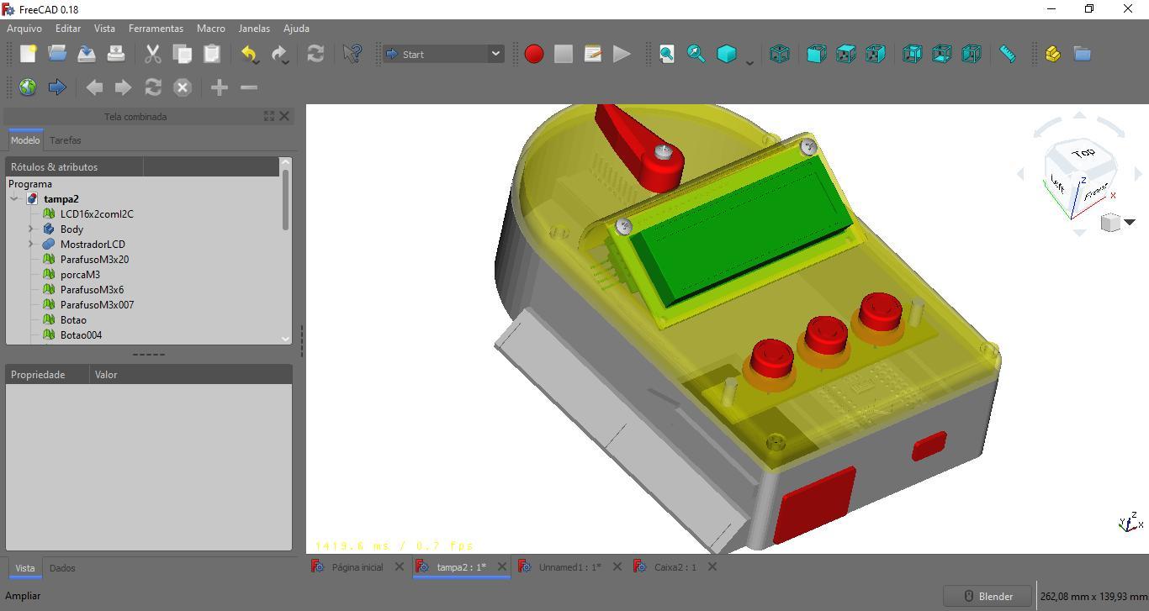
Task: Activate the What's This help pointer
Action: (352, 54)
